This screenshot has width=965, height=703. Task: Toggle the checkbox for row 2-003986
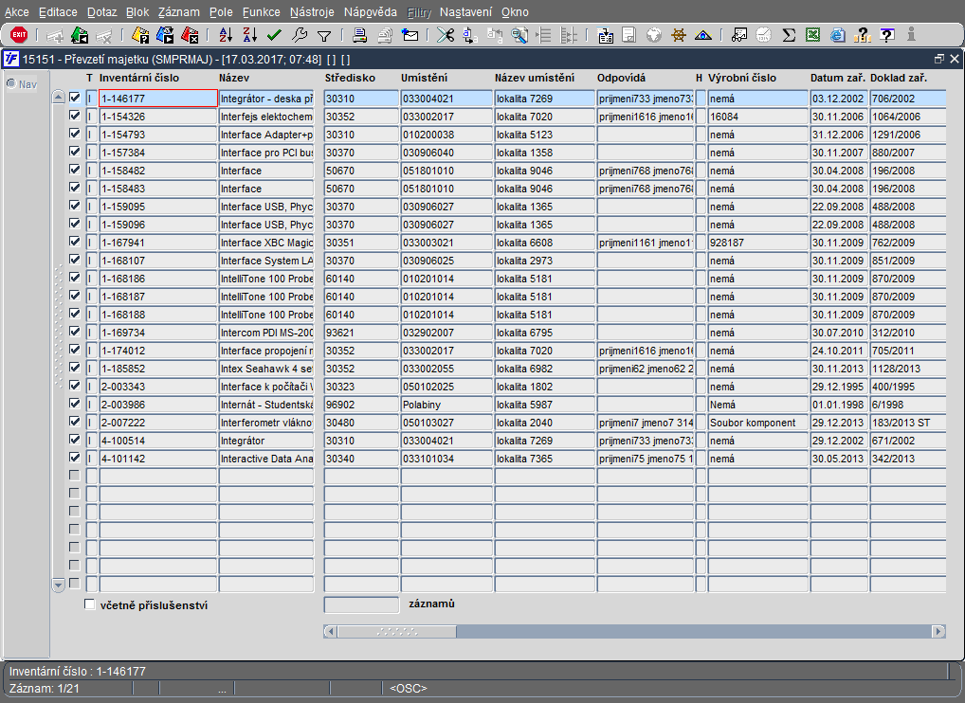[x=75, y=404]
